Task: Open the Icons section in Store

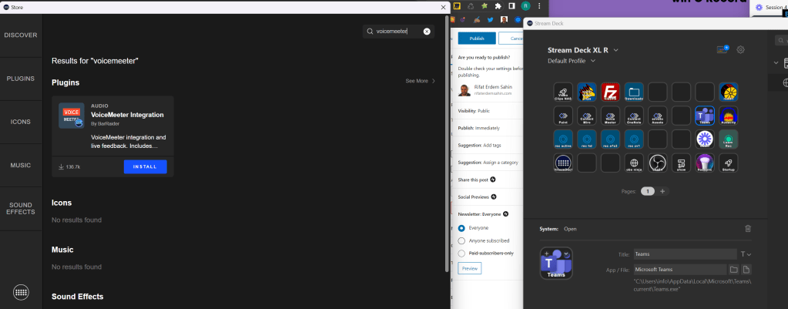Action: click(x=21, y=122)
